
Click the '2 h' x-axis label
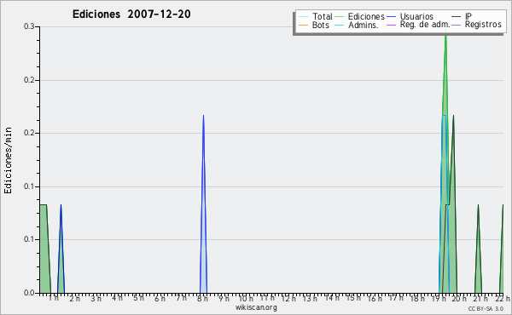click(x=74, y=298)
